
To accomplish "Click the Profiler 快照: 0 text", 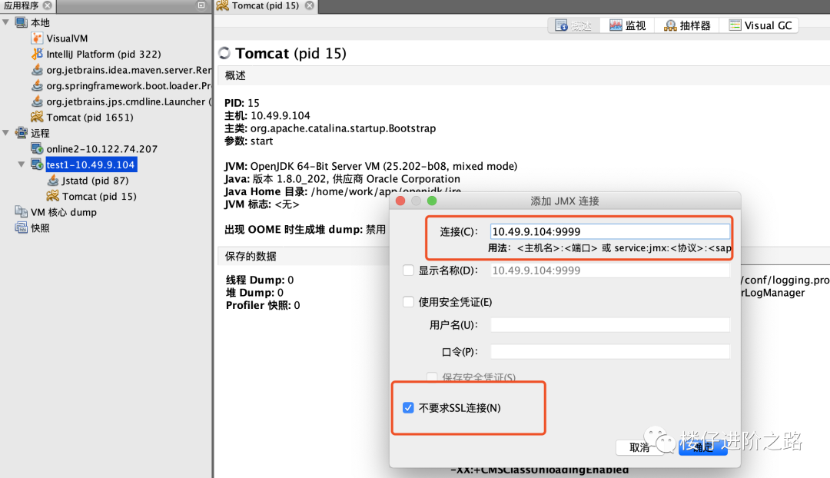I will [x=263, y=305].
